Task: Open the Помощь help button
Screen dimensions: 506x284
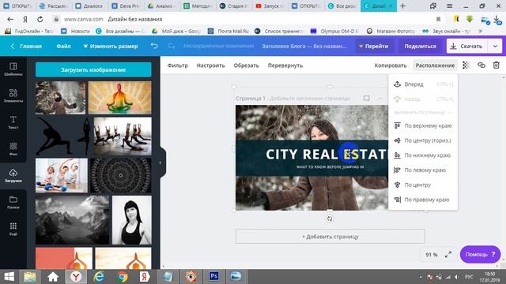Action: [x=480, y=254]
